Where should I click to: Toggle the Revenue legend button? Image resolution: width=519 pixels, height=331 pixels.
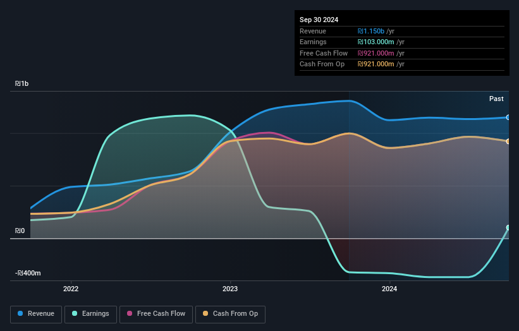[36, 314]
